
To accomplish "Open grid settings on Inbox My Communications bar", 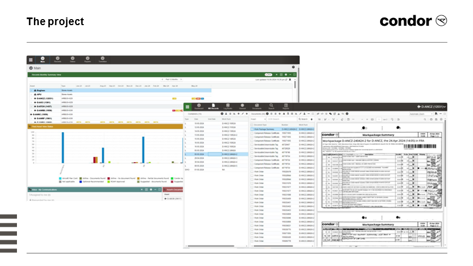I will pos(147,190).
